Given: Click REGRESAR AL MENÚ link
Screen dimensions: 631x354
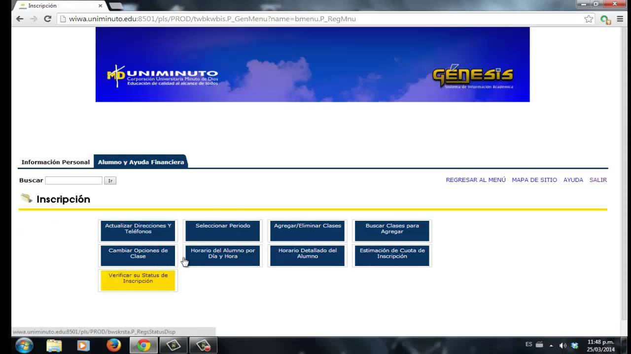Looking at the screenshot, I should [x=475, y=180].
